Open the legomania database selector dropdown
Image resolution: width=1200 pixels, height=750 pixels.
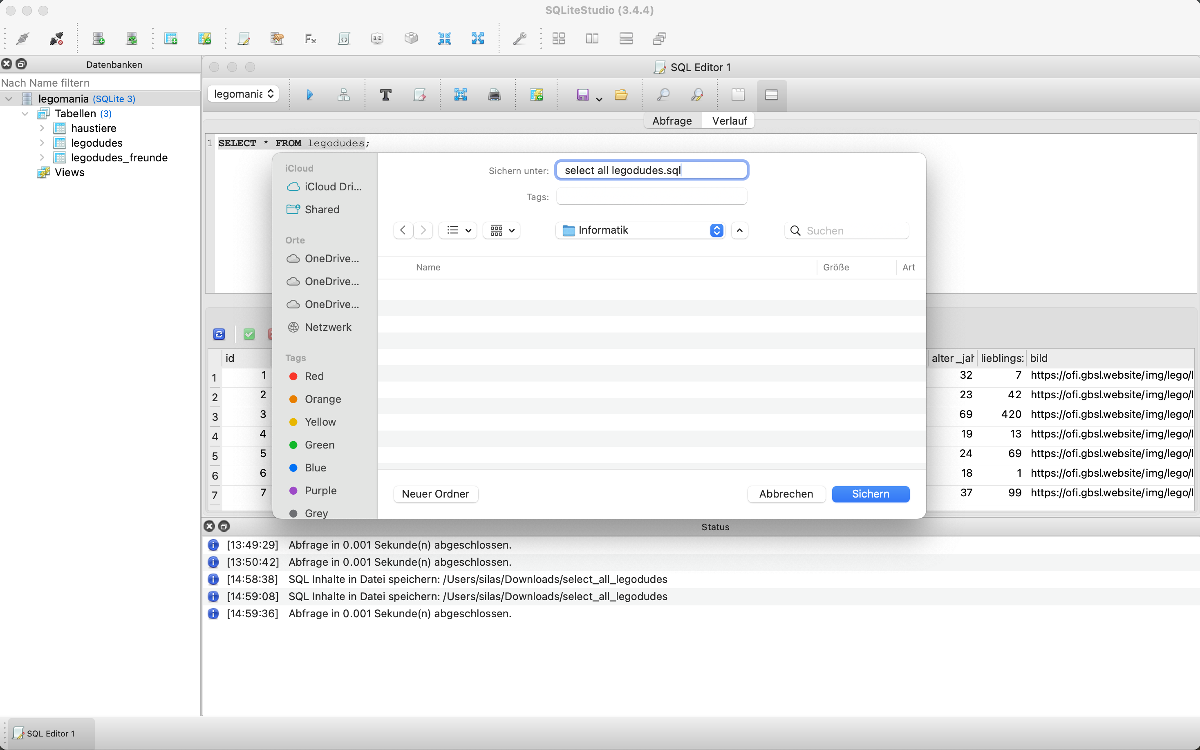[243, 94]
